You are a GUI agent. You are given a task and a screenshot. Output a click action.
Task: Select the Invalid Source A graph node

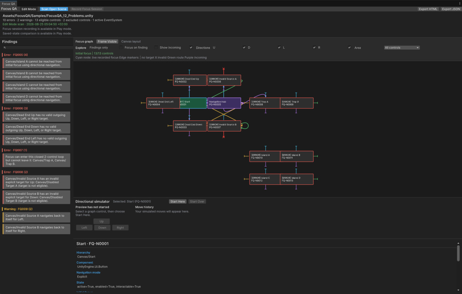pos(224,80)
